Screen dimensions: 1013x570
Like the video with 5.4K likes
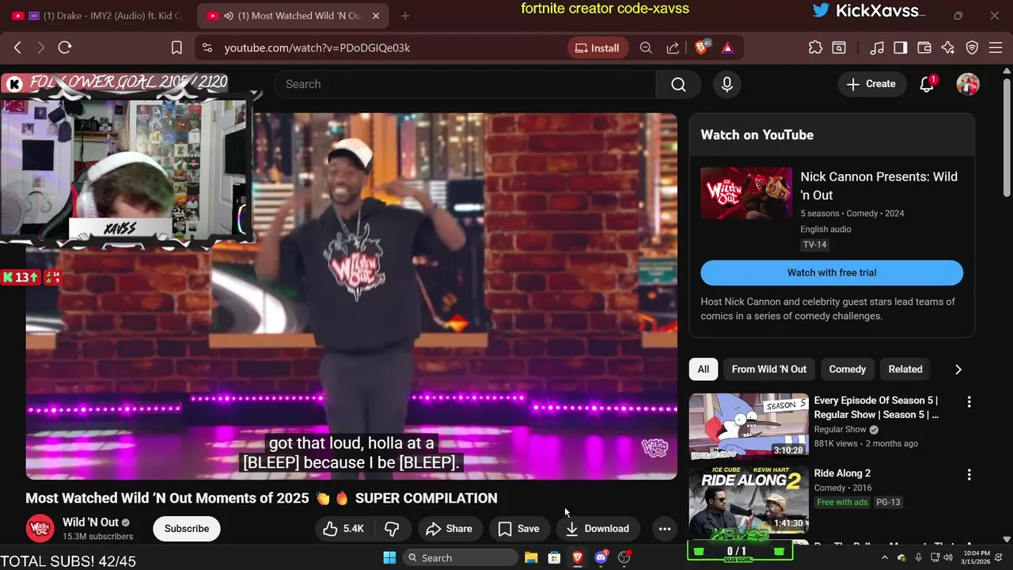click(x=343, y=529)
